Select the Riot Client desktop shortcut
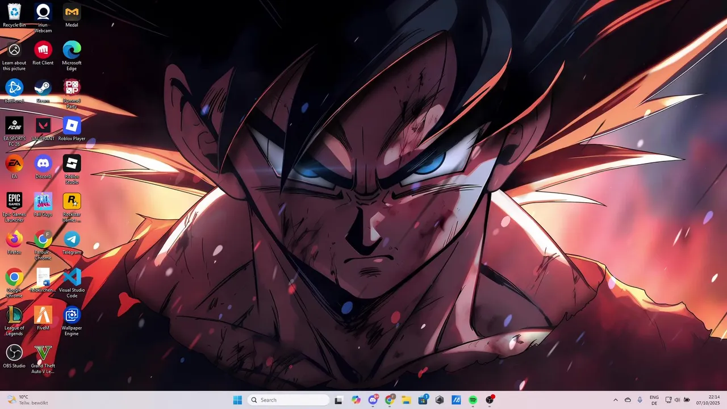Viewport: 727px width, 409px height. tap(43, 53)
